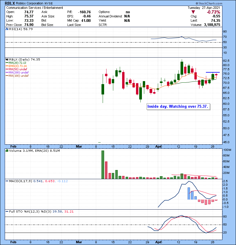This screenshot has width=236, height=245.
Task: Click the RSI(14) 58.79 panel label
Action: pyautogui.click(x=21, y=29)
